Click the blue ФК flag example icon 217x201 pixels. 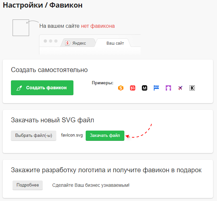[156, 88]
